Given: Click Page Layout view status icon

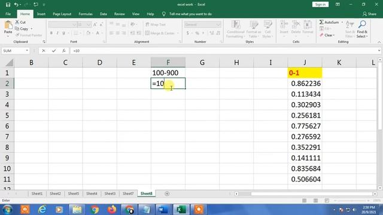Looking at the screenshot, I should tap(315, 201).
